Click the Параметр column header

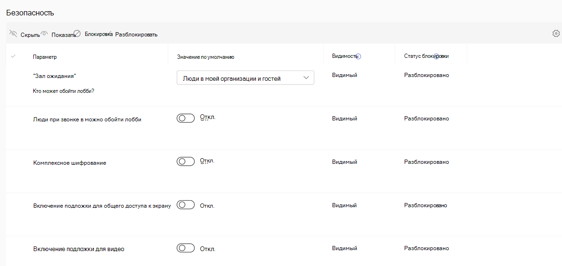44,57
